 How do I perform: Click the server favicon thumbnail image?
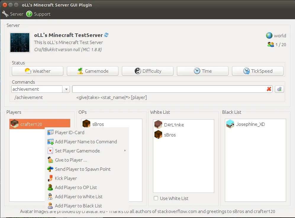coord(20,43)
